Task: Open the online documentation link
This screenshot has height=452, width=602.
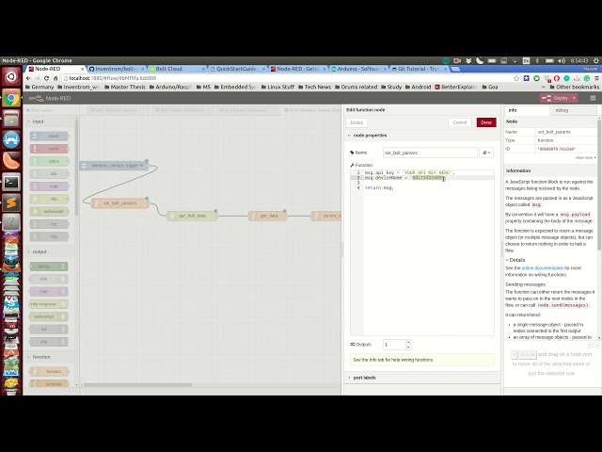Action: (542, 268)
